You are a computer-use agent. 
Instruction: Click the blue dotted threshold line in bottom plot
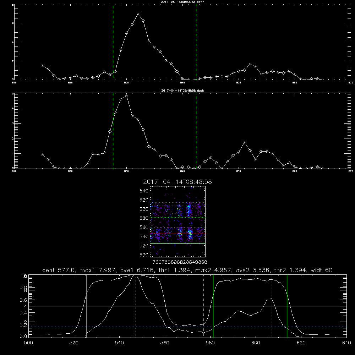(x=187, y=327)
